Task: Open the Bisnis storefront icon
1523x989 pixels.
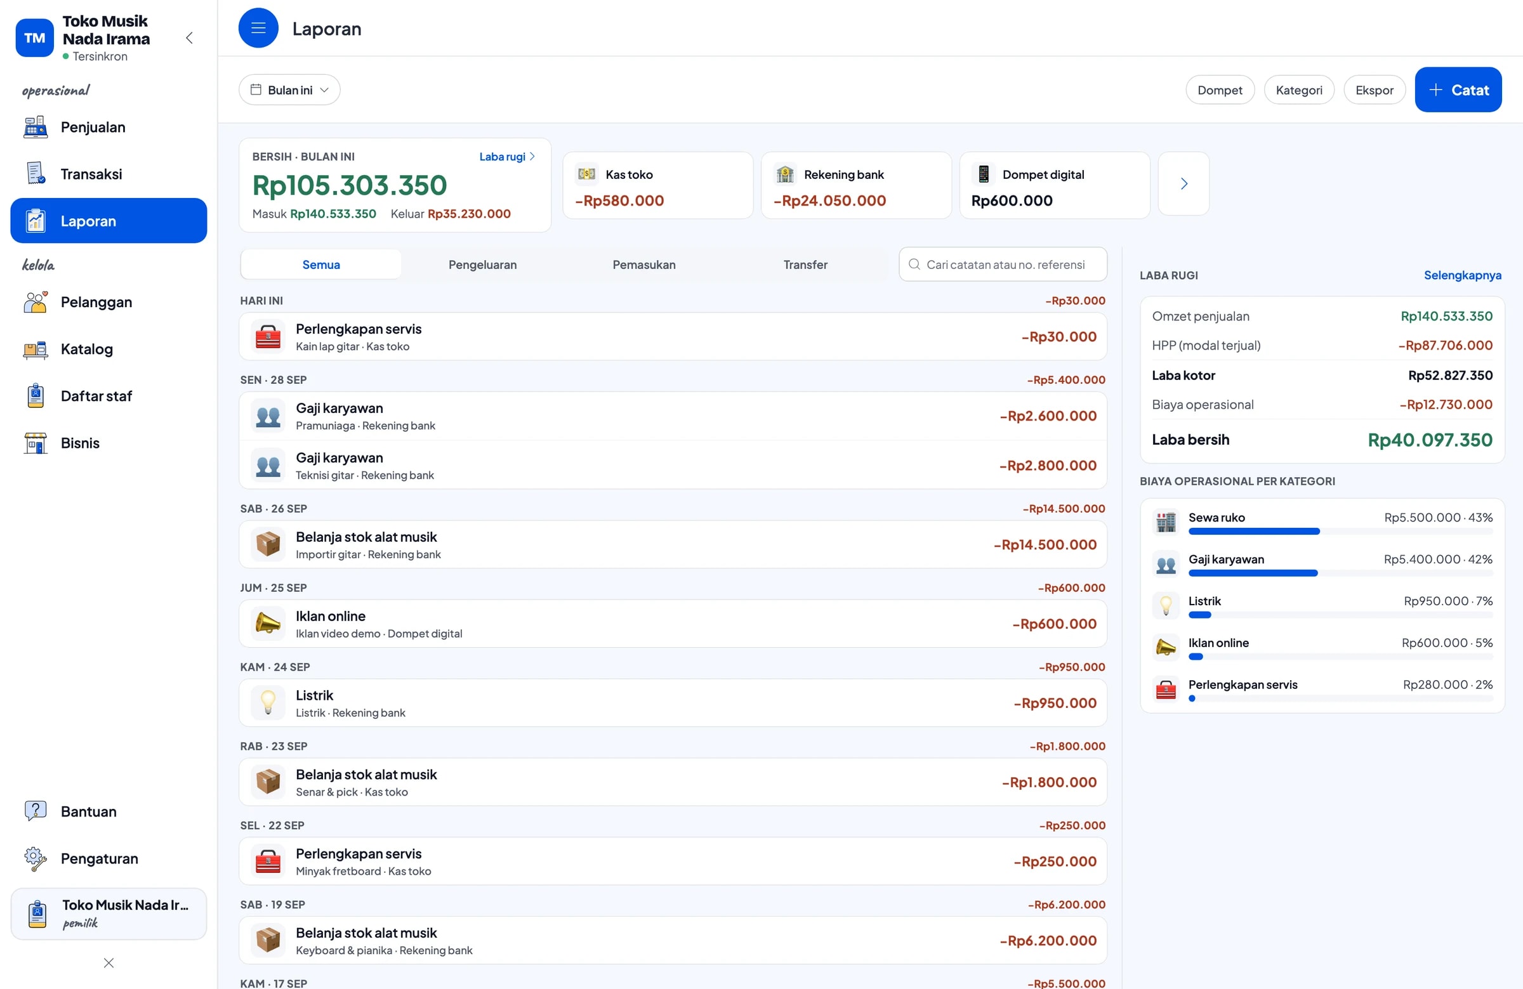Action: [x=35, y=443]
